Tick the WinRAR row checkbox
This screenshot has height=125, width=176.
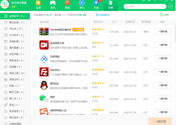click(x=35, y=31)
